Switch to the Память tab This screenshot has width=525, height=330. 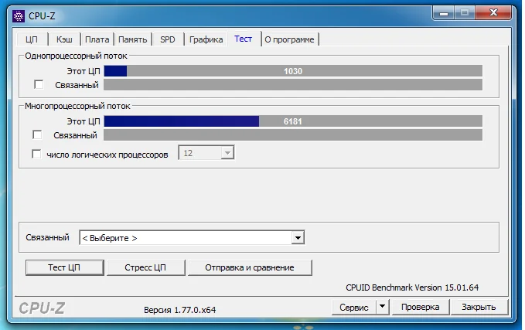point(132,39)
